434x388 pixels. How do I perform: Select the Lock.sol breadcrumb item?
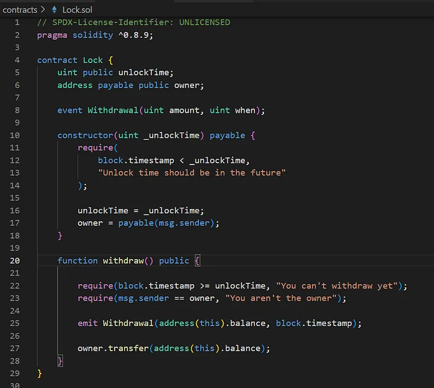(x=75, y=10)
